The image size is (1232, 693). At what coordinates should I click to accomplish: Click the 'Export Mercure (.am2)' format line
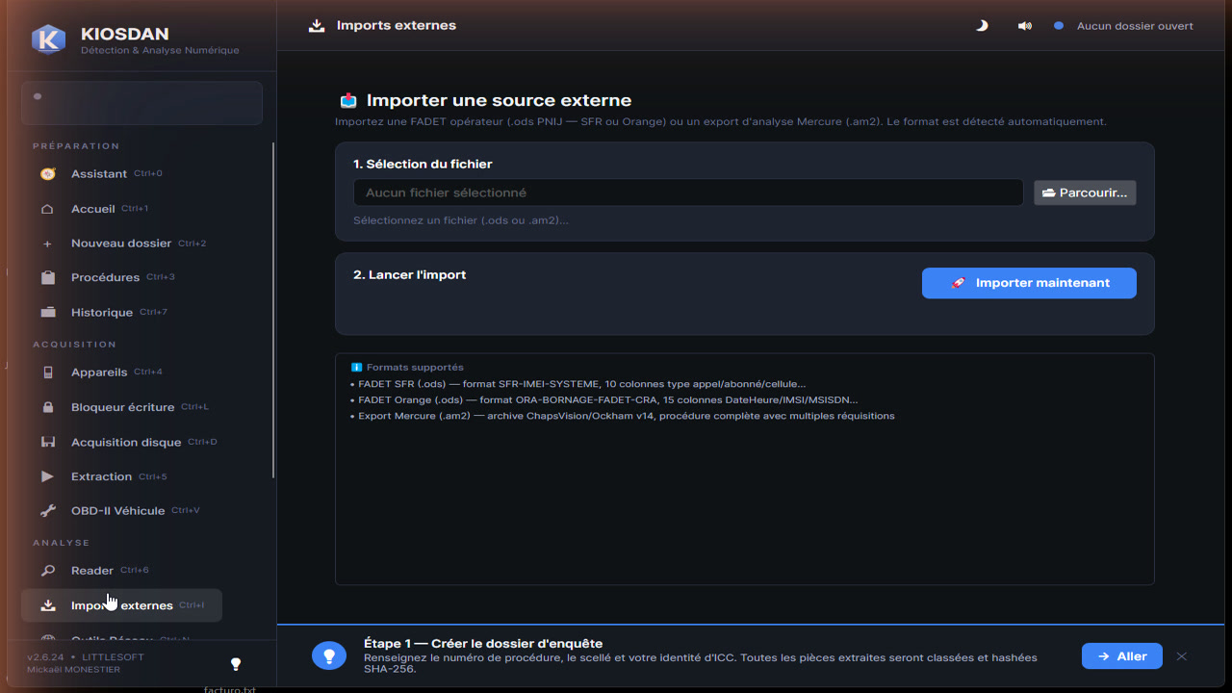coord(622,416)
